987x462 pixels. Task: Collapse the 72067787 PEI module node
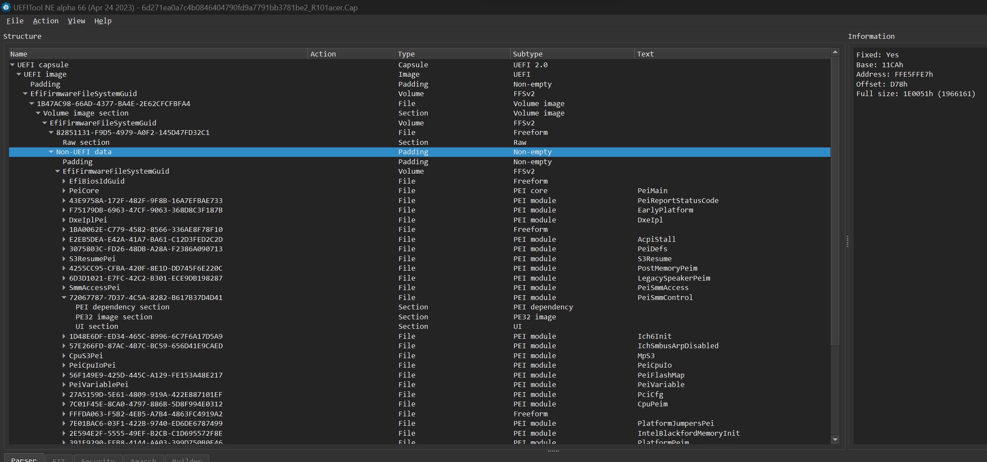64,297
